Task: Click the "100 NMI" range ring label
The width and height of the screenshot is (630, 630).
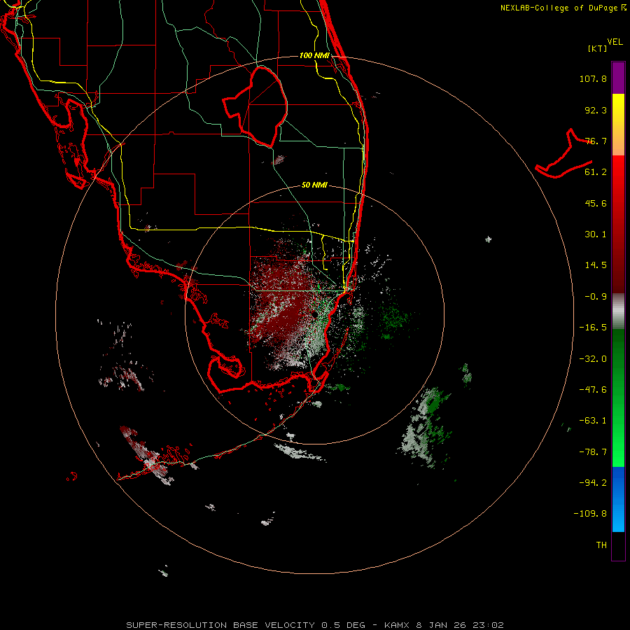Action: tap(314, 55)
